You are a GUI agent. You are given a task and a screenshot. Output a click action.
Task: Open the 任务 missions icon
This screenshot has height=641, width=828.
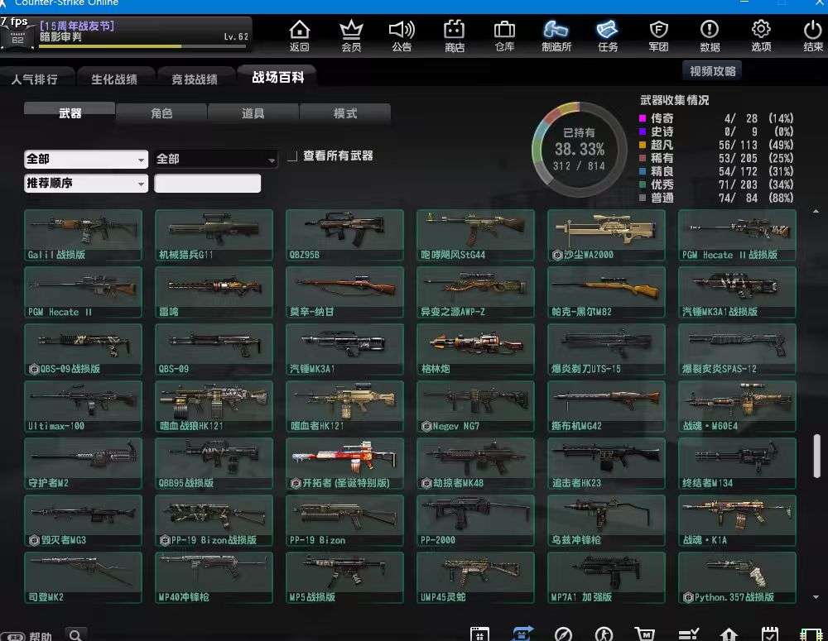click(x=607, y=36)
